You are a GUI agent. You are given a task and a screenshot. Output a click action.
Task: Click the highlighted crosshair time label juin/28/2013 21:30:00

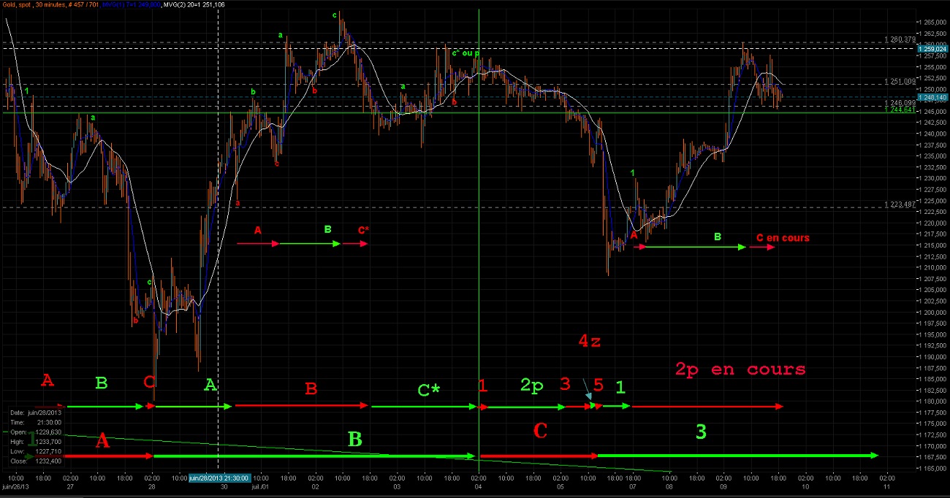click(x=219, y=478)
